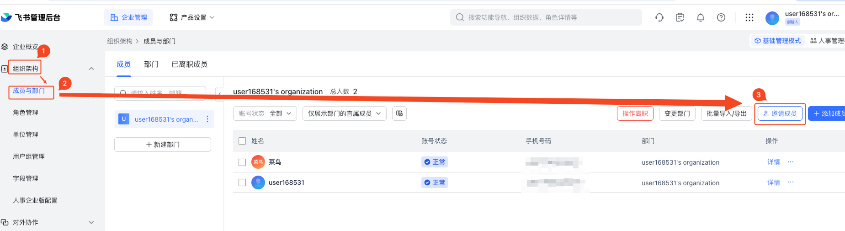Select the checkbox for user168531

[x=242, y=183]
